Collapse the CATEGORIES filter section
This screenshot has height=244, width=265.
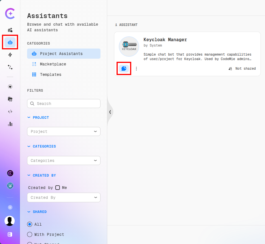point(41,146)
